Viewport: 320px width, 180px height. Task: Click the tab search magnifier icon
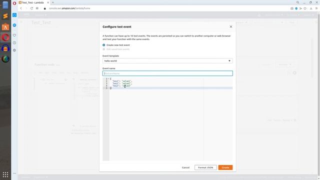point(298,2)
